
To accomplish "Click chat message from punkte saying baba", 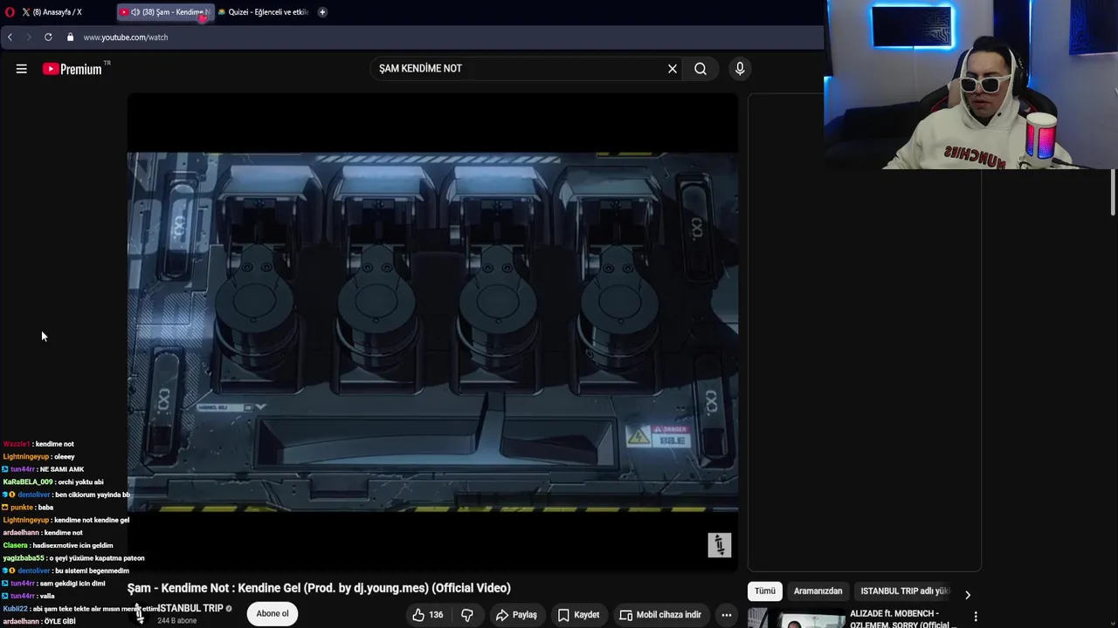I will point(28,507).
